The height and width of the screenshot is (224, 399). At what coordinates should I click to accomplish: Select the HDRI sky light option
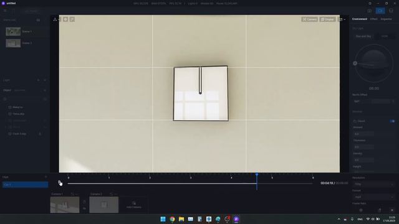[385, 36]
